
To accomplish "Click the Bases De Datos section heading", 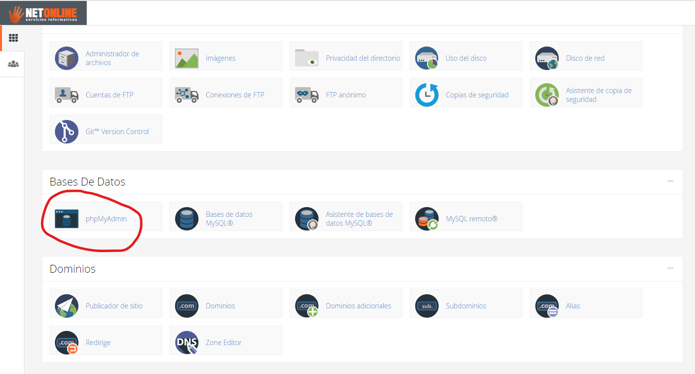I will click(x=88, y=182).
